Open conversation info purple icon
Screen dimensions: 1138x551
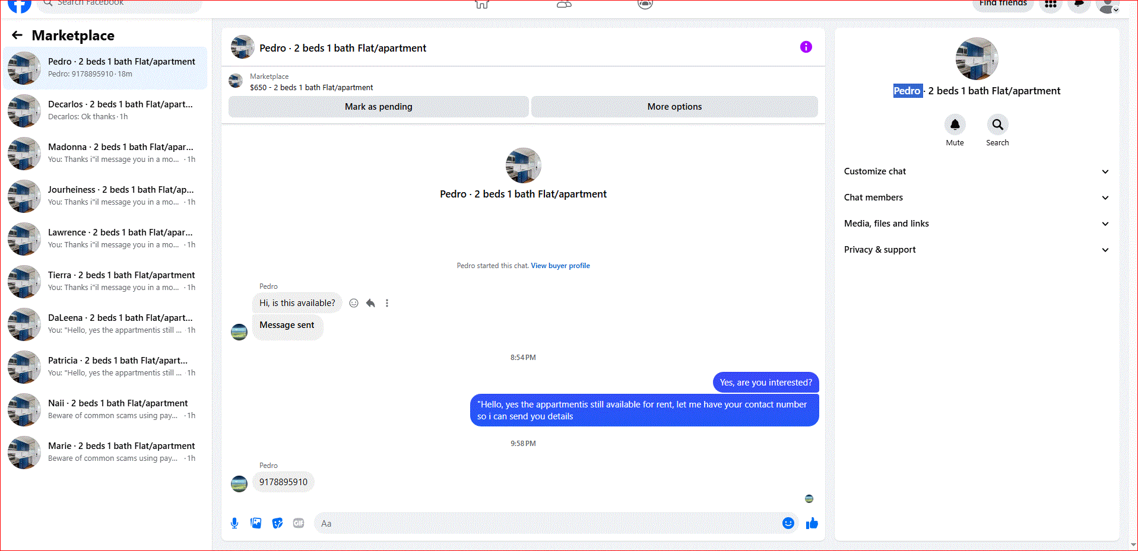click(x=806, y=47)
